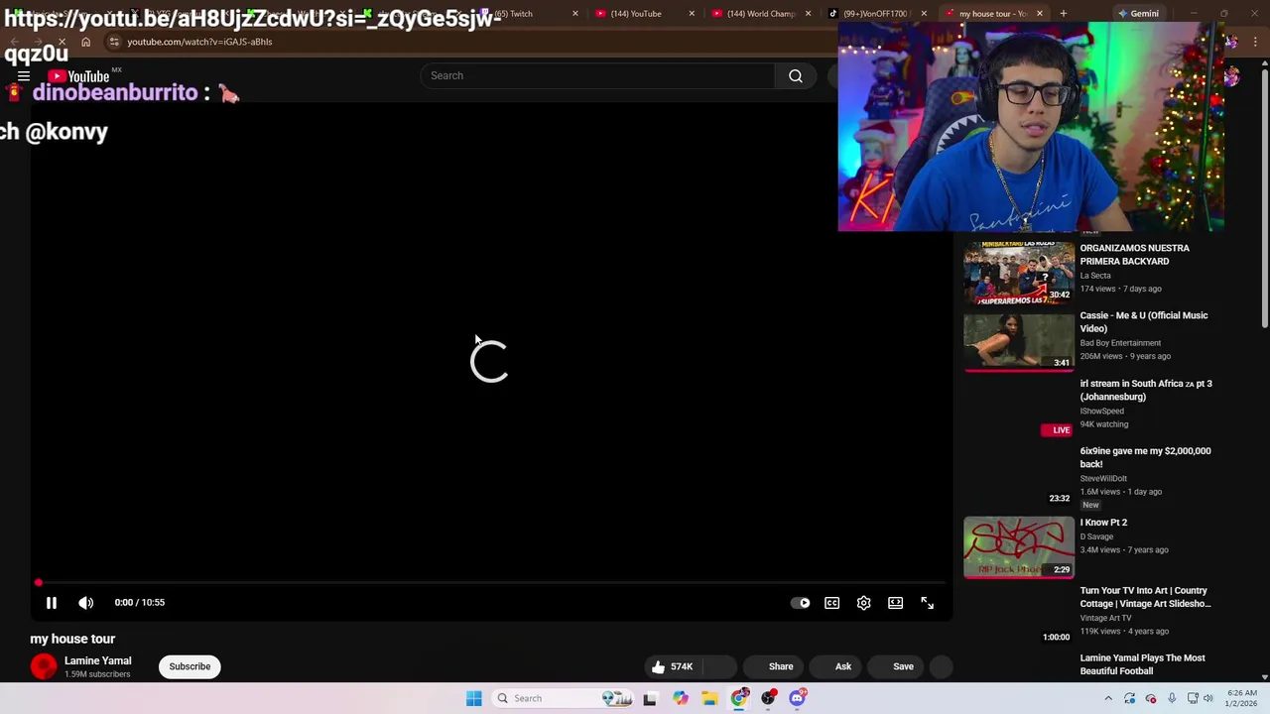This screenshot has width=1270, height=714.
Task: Open the Windows Start button
Action: point(473,698)
